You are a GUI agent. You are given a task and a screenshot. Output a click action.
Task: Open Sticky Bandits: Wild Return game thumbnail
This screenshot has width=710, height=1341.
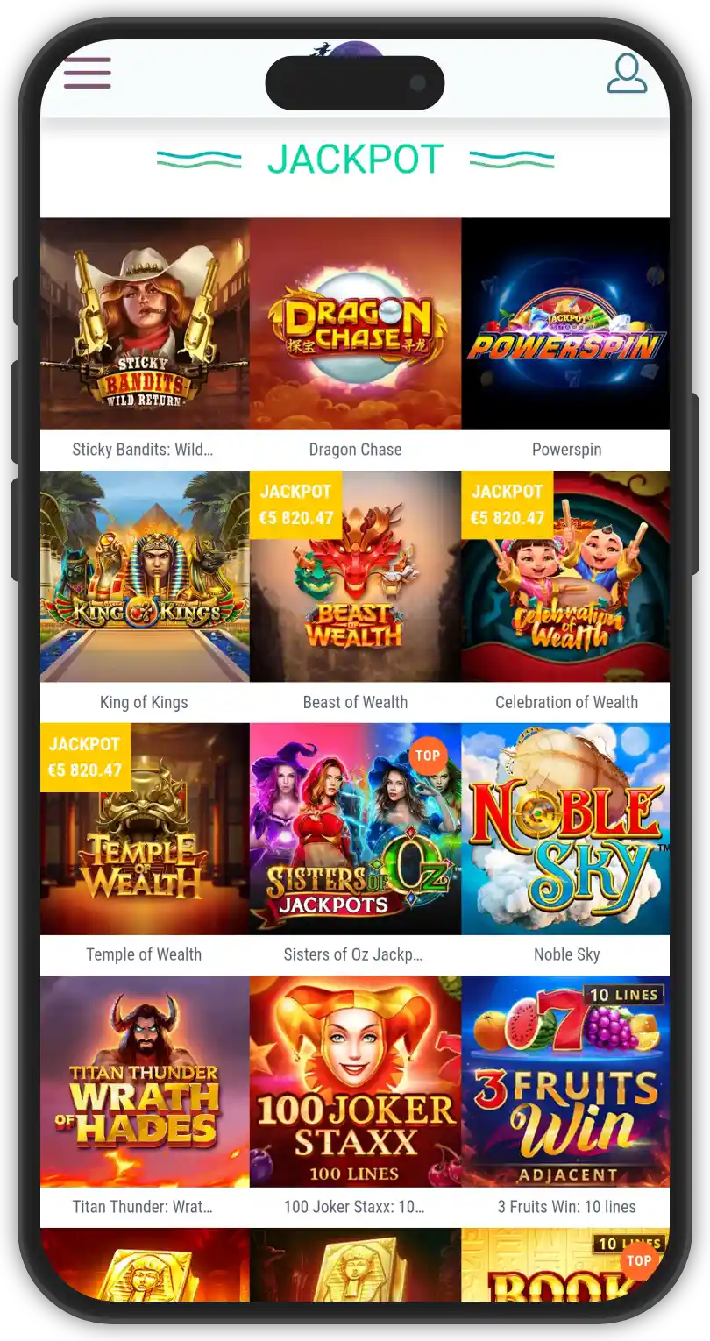tap(145, 323)
